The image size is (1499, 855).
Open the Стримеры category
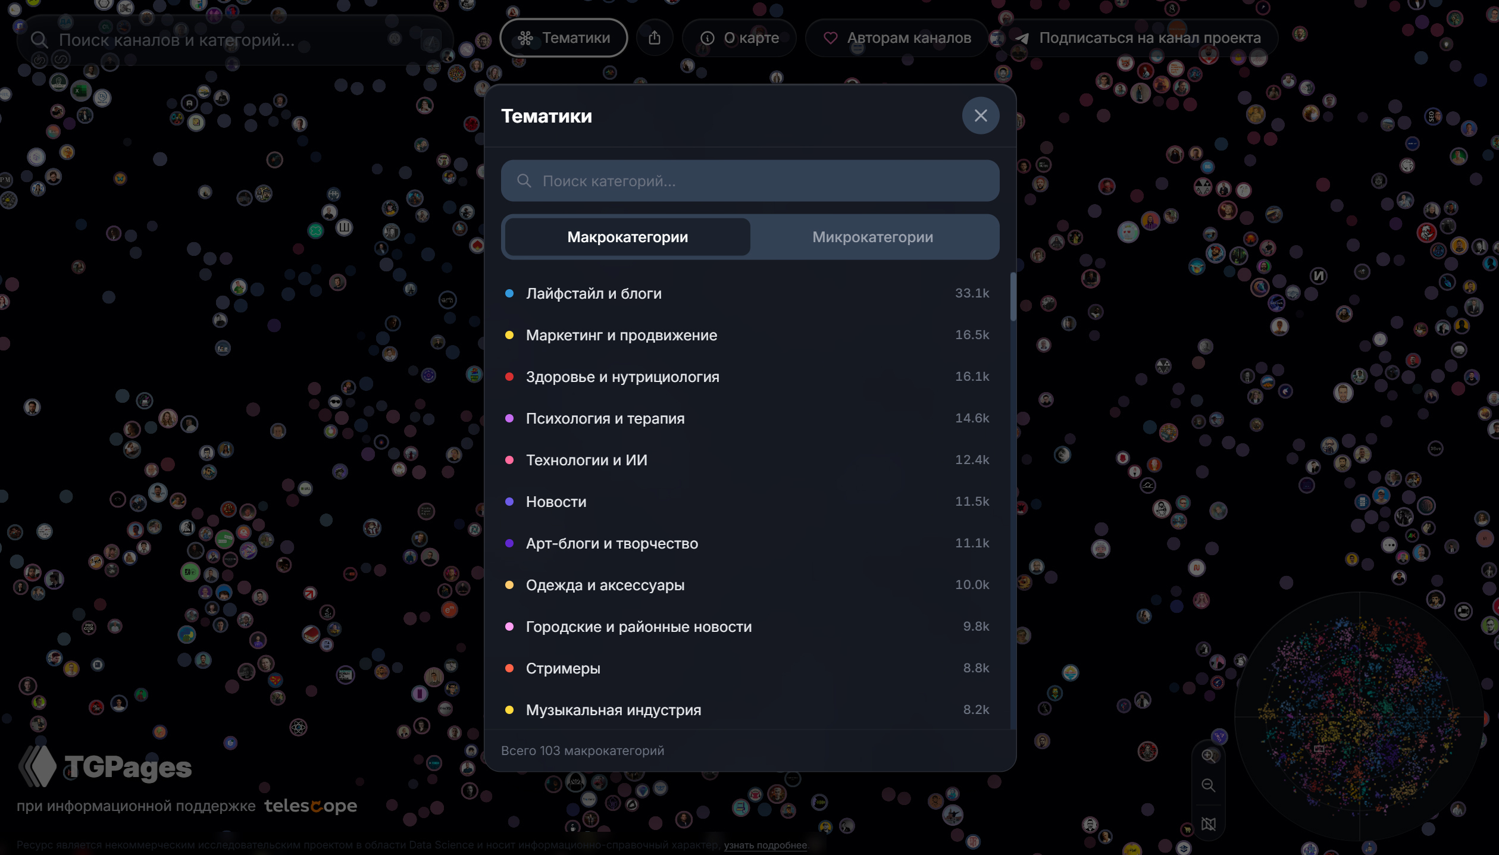click(562, 668)
